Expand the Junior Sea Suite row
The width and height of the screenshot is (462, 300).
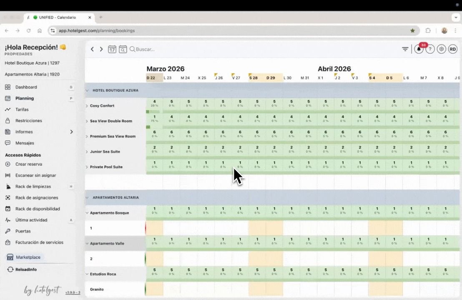click(87, 152)
